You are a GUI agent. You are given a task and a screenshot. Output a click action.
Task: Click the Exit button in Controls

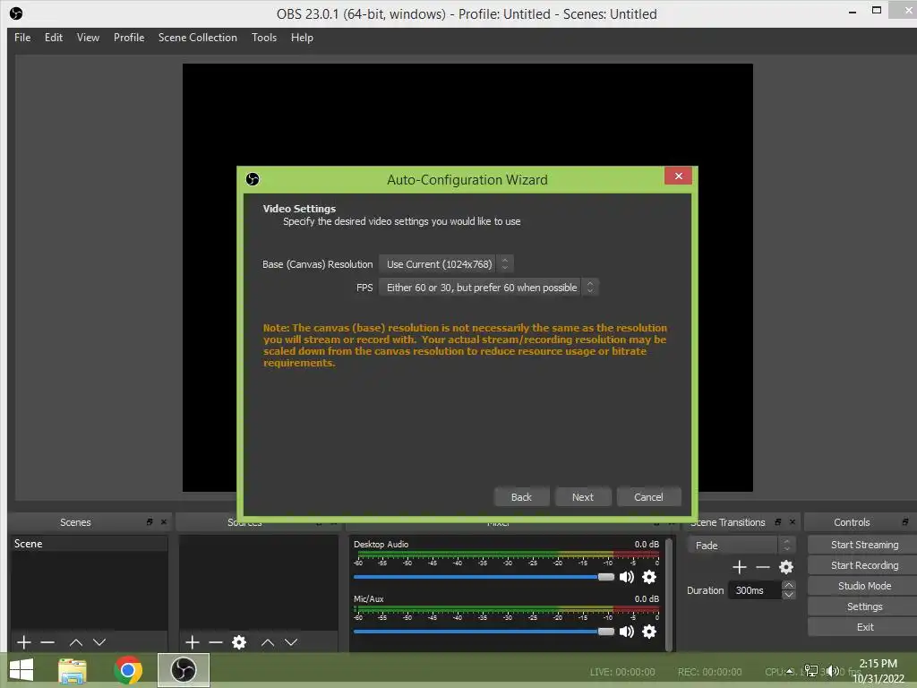[864, 627]
